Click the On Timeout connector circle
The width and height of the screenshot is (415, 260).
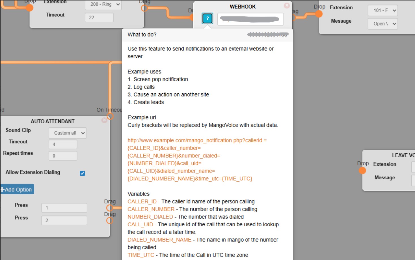coord(110,116)
